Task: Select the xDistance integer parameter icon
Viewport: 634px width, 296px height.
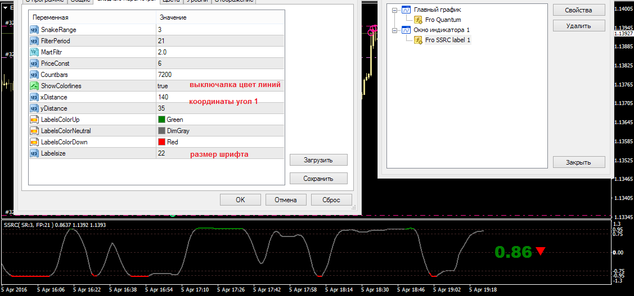Action: [34, 97]
